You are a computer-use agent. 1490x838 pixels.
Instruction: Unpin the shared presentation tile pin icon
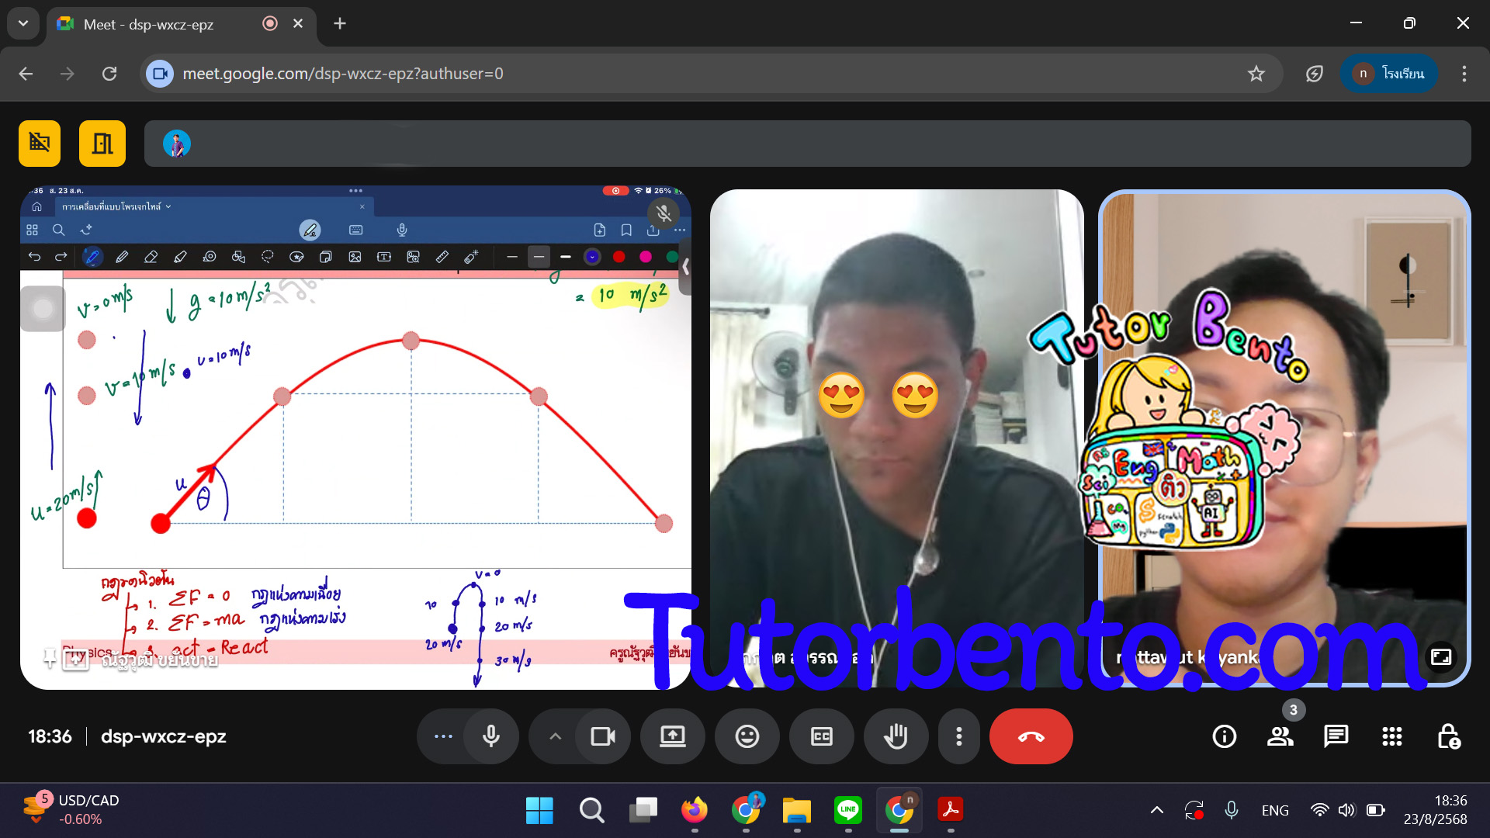(x=50, y=660)
